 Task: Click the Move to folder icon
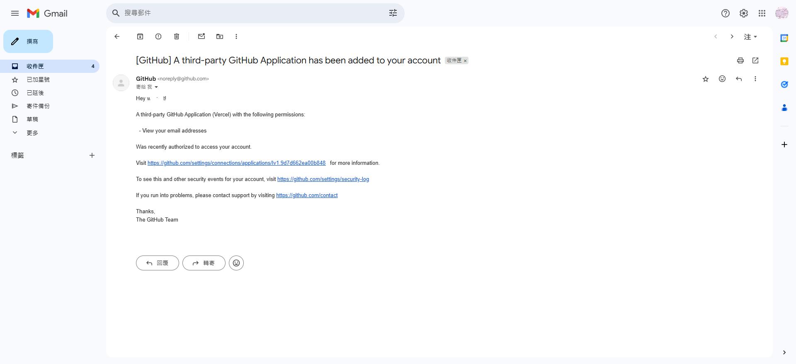tap(220, 36)
